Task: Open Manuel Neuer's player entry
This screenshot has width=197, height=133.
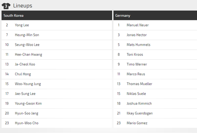Action: [x=155, y=25]
